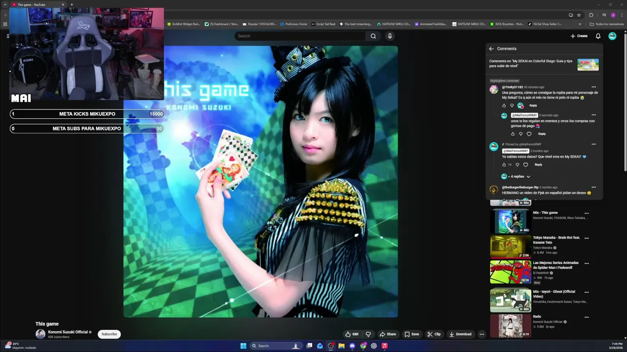Open options for the 0 seconds ago reply
The width and height of the screenshot is (627, 352).
coord(594,115)
